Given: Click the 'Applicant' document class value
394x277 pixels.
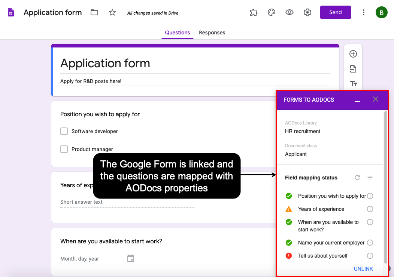Looking at the screenshot, I should point(296,154).
